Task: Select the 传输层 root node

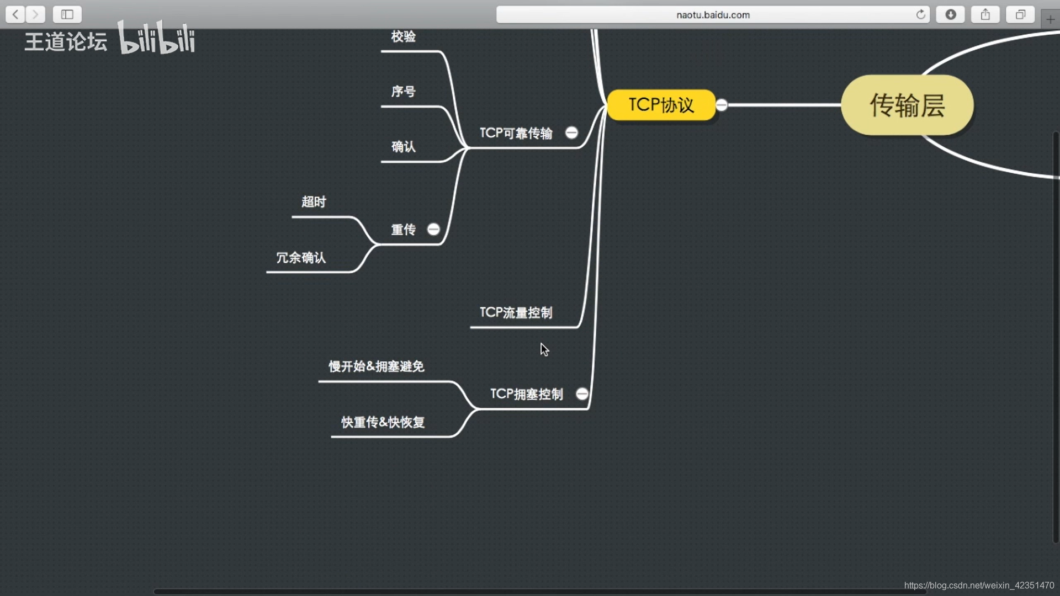Action: pos(907,105)
